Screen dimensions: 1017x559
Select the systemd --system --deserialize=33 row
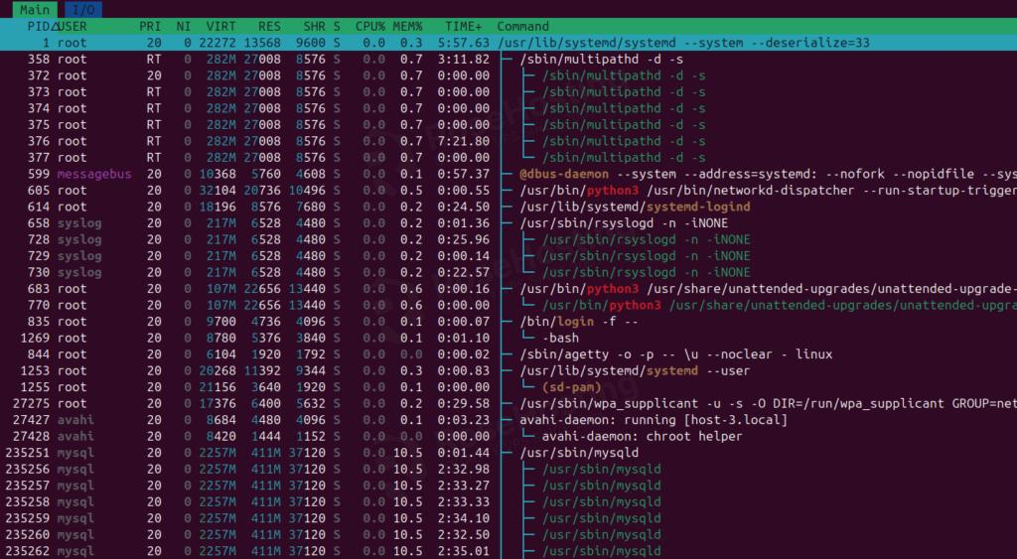coord(508,43)
